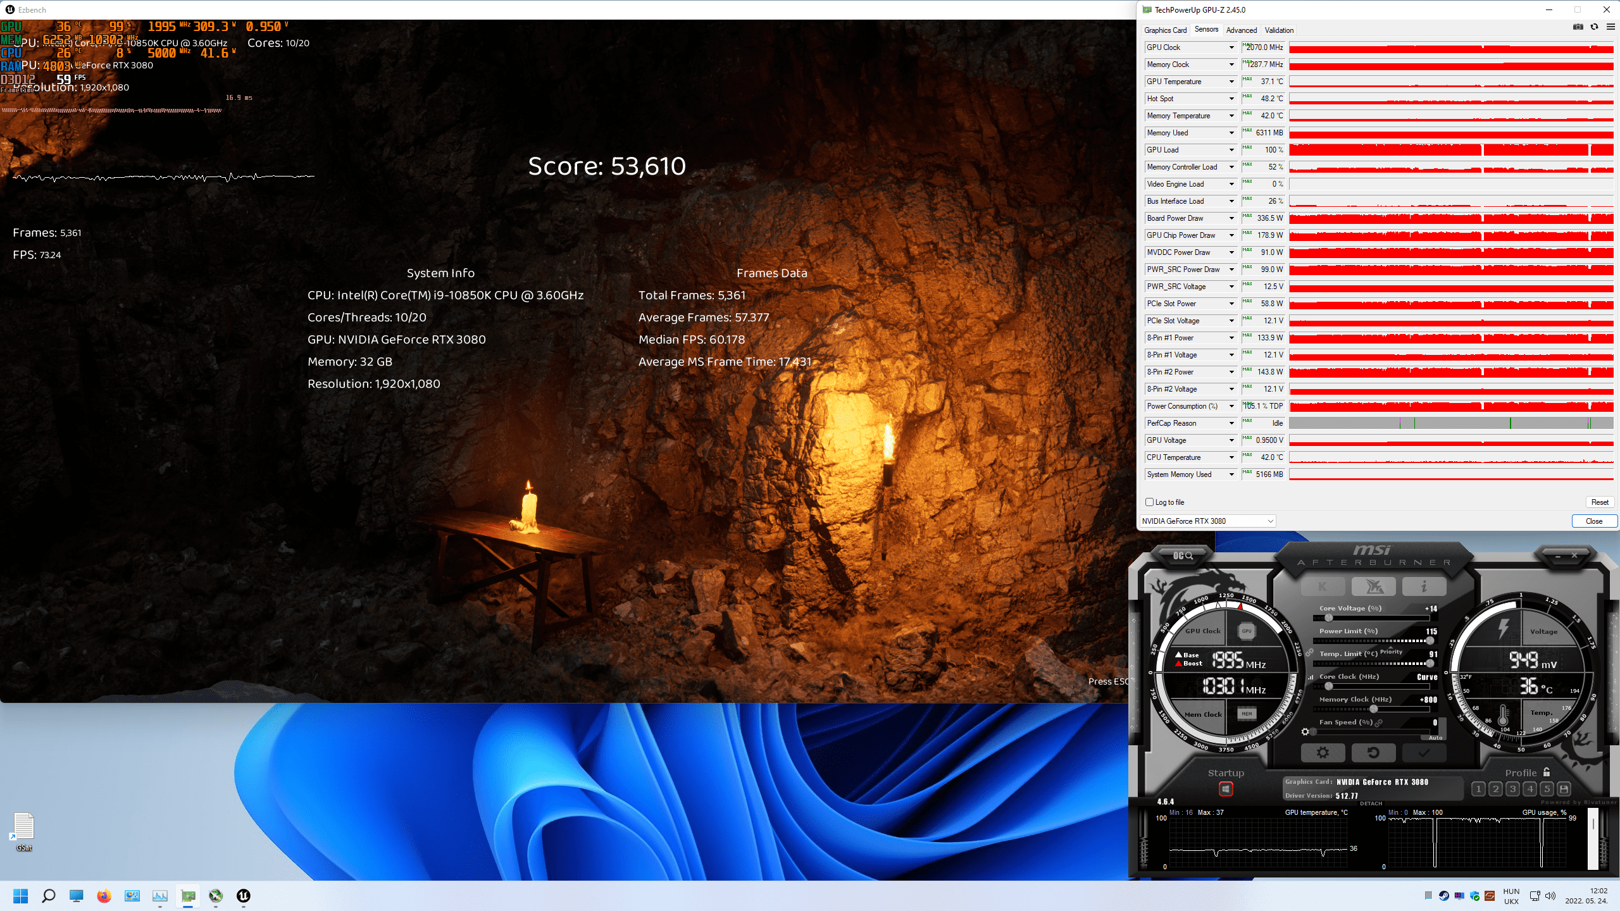Image resolution: width=1620 pixels, height=911 pixels.
Task: Select the GPU-Z taskbar icon
Action: pos(188,896)
